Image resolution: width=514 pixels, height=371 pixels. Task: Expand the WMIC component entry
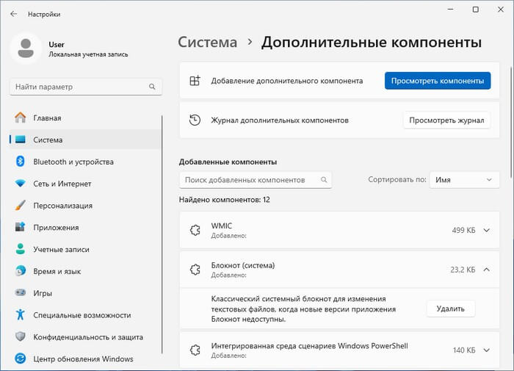pyautogui.click(x=486, y=230)
